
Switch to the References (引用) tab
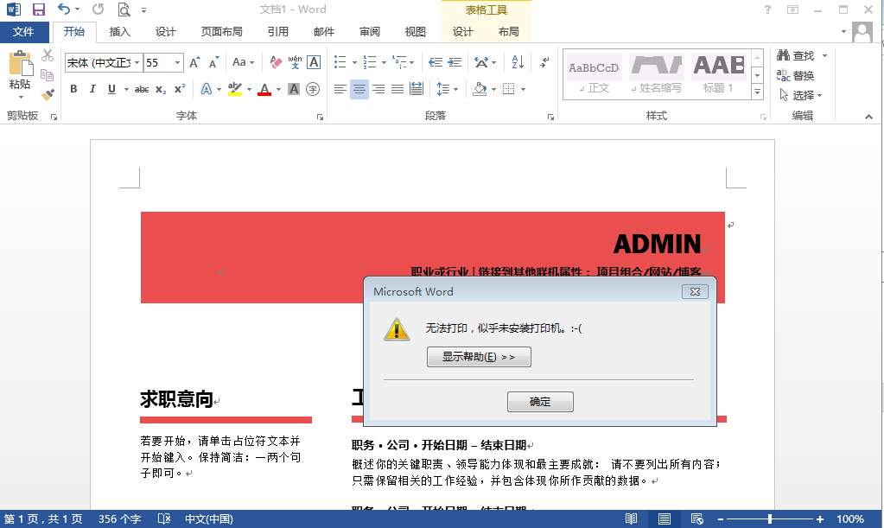pos(278,32)
